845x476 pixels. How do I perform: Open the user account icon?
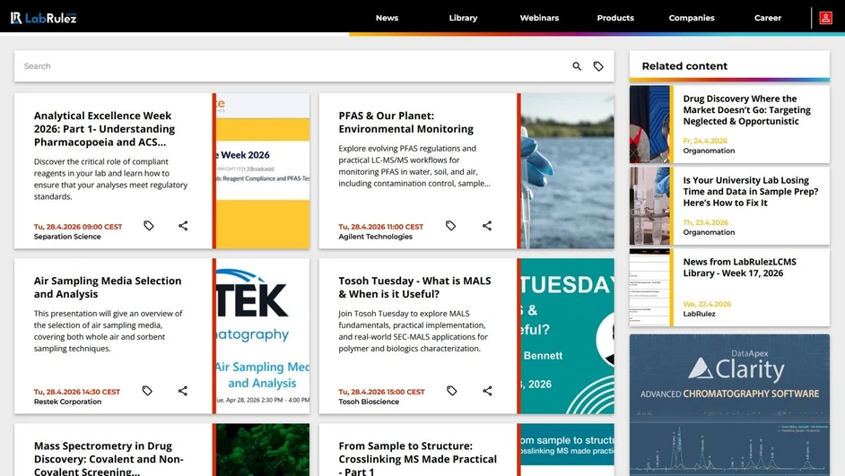point(825,18)
